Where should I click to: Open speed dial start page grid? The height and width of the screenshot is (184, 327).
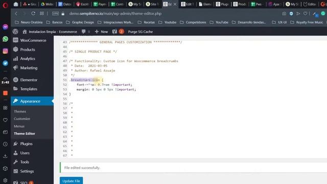[x=42, y=14]
